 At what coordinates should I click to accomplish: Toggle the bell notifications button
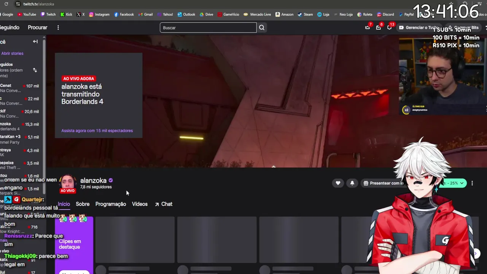pos(352,183)
